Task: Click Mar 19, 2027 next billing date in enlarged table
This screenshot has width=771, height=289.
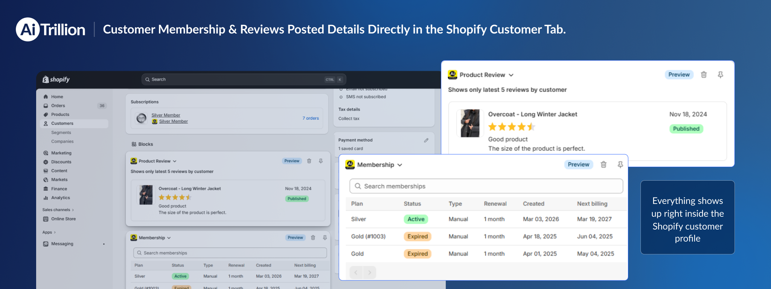Action: point(594,219)
